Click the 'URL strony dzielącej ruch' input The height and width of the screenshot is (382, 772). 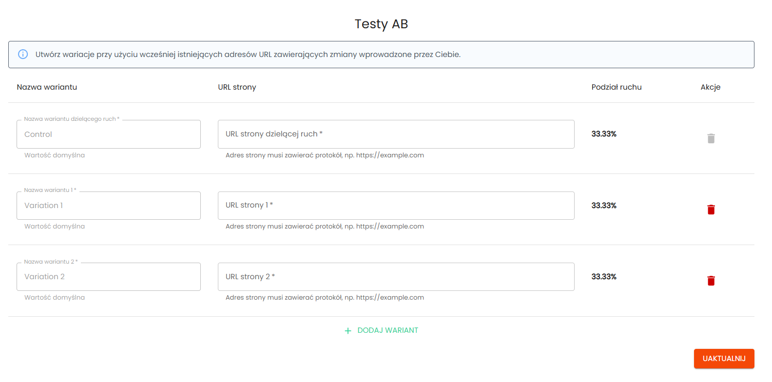(x=396, y=134)
